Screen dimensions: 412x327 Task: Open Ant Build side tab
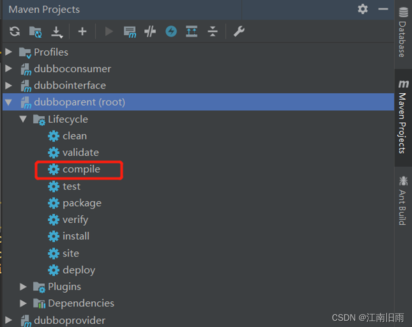(x=403, y=201)
